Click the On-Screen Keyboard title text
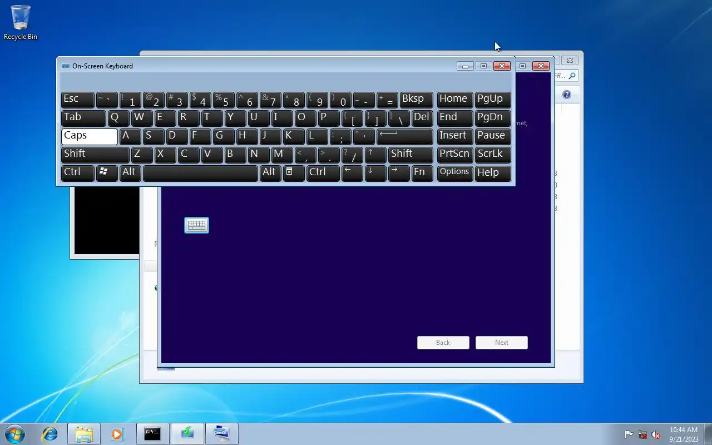Screen dimensions: 712x445 tap(102, 66)
